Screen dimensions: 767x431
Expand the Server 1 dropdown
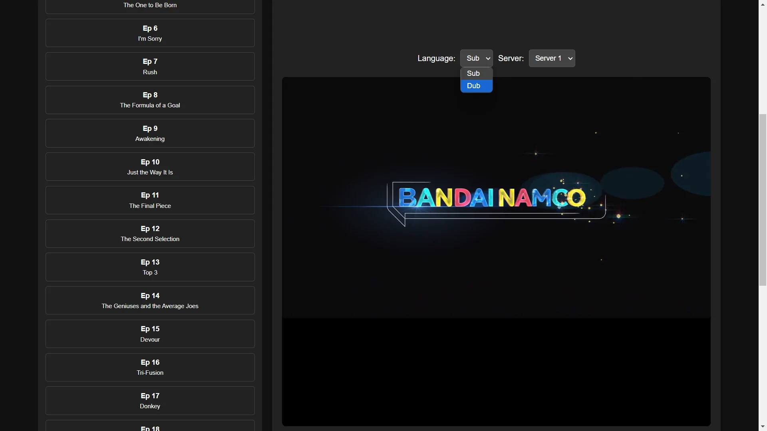tap(552, 58)
